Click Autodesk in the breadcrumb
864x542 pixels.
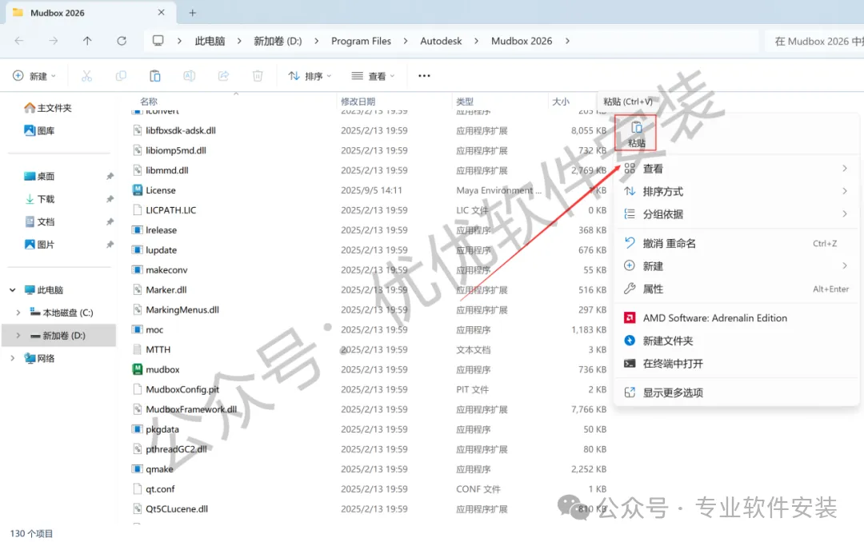click(441, 41)
